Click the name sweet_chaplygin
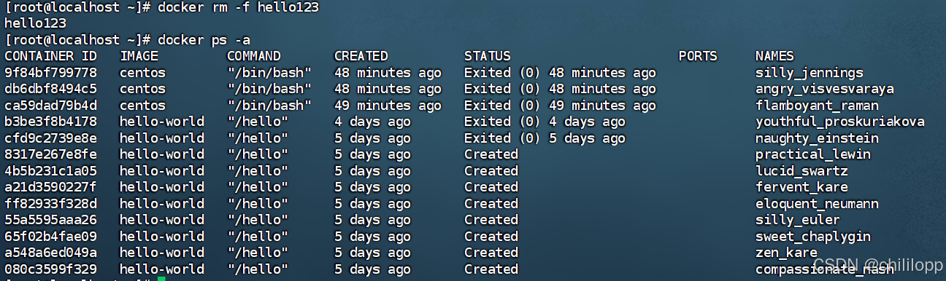The image size is (946, 281). point(813,237)
